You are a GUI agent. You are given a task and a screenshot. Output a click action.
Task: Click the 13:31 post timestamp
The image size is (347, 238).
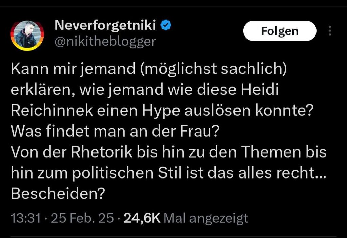(x=26, y=218)
